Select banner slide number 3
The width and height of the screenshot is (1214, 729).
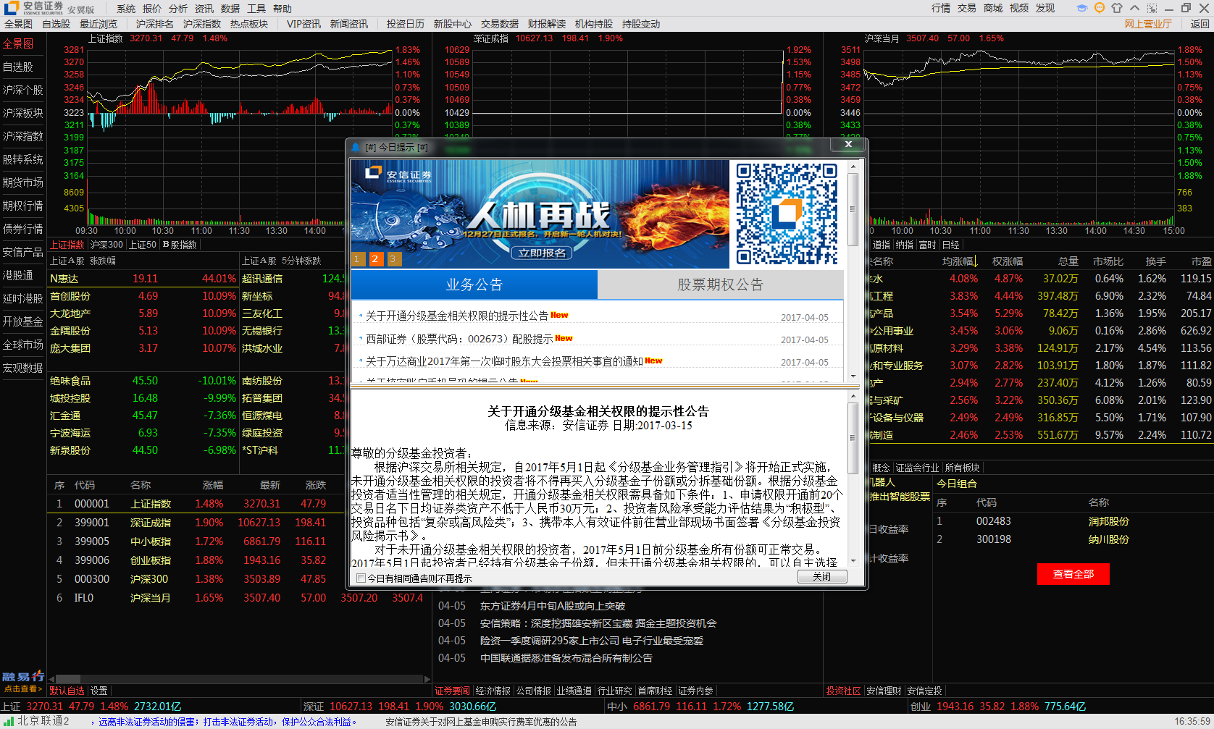pyautogui.click(x=393, y=258)
